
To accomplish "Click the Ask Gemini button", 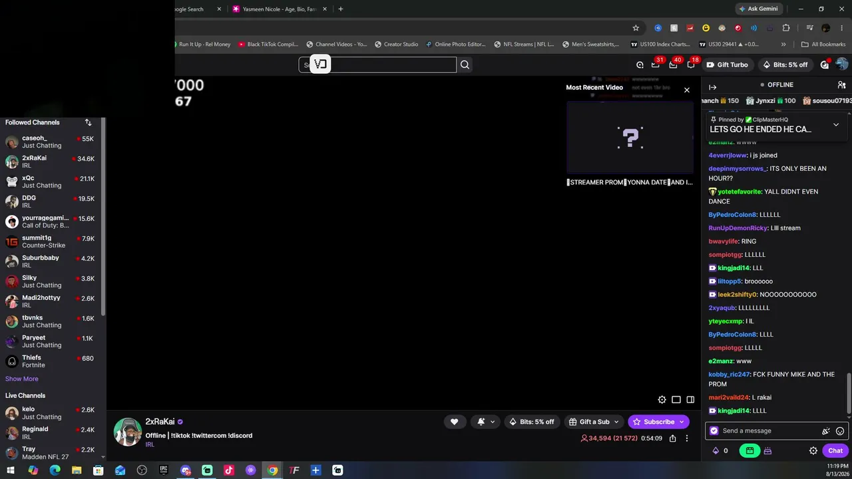I will 758,9.
